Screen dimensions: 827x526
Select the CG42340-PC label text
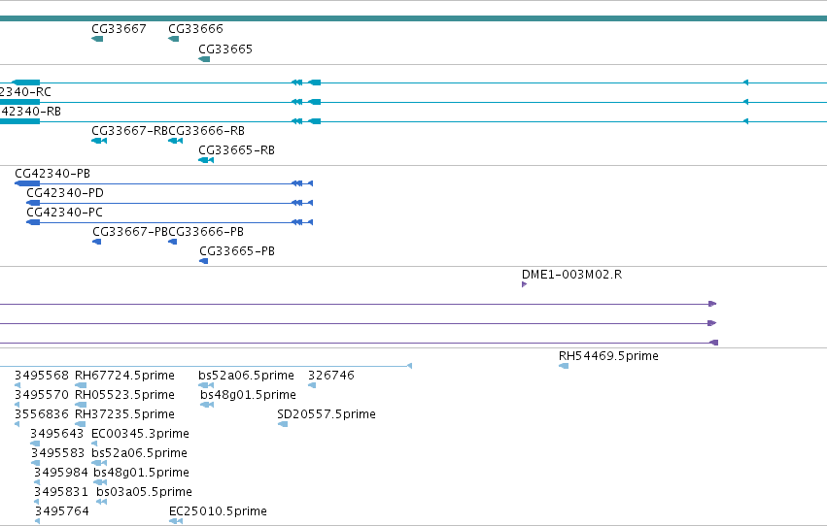click(x=65, y=213)
